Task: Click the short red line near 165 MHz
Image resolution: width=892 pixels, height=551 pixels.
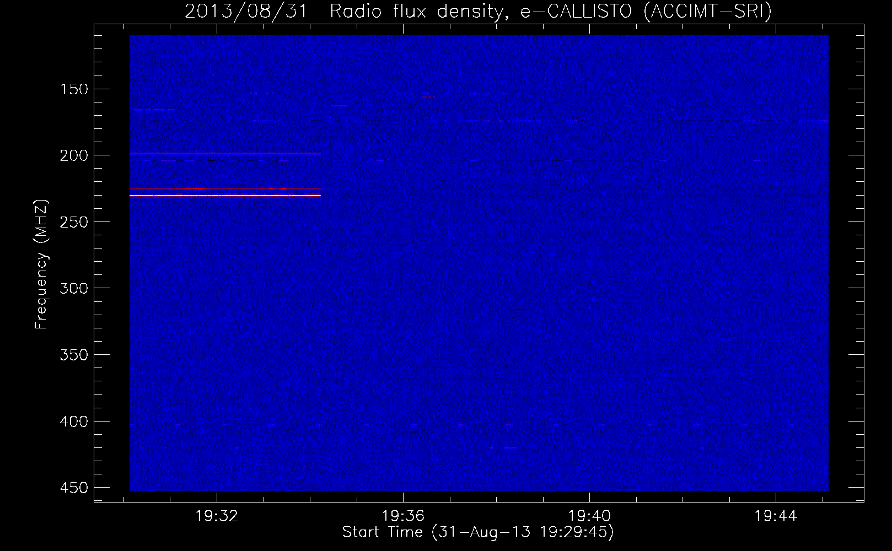Action: point(154,110)
